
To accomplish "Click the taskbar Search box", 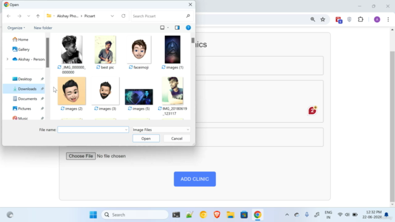I will (135, 215).
